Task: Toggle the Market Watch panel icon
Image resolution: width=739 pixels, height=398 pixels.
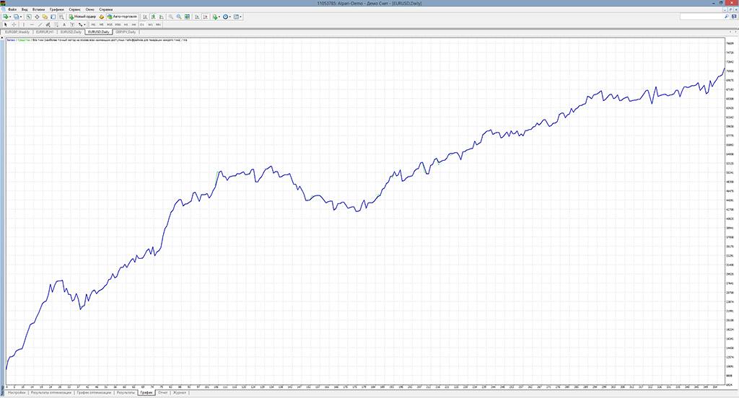Action: point(29,17)
